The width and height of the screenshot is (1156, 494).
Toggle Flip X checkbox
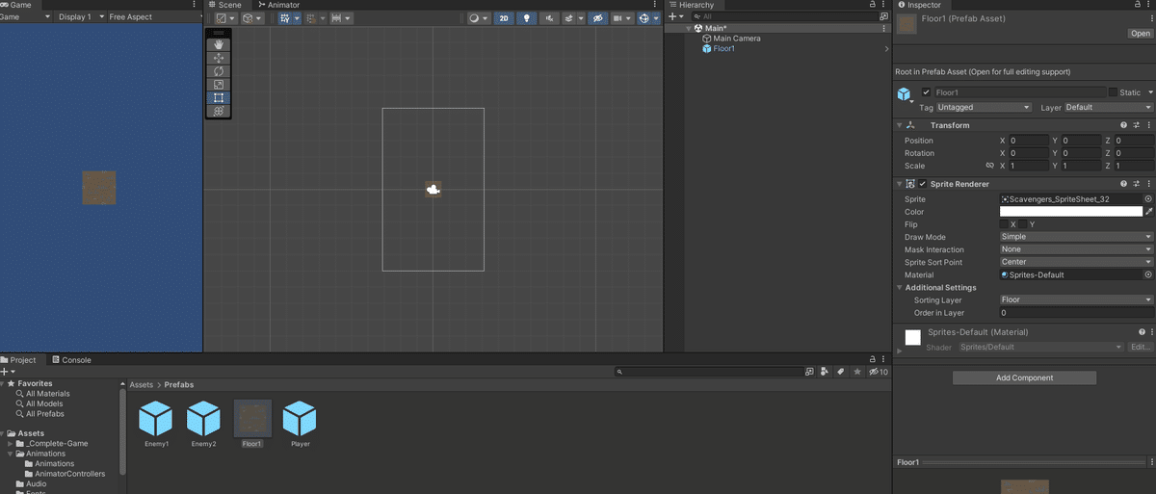1005,224
